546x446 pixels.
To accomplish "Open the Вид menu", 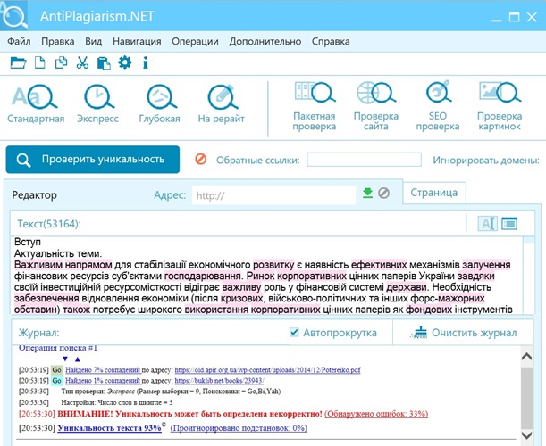I will click(x=93, y=41).
